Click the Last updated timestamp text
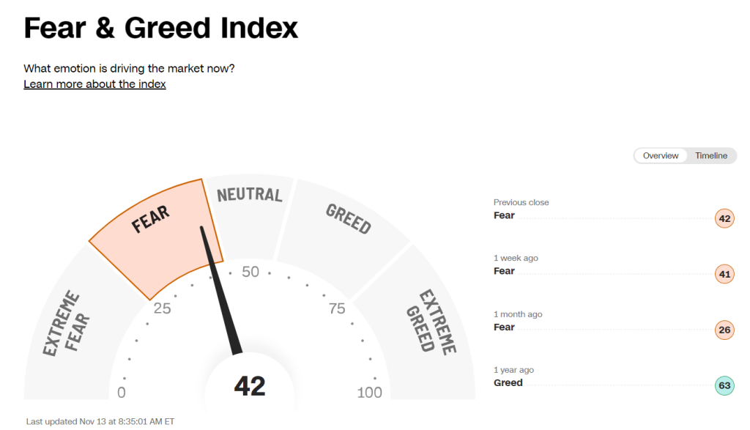Screen dimensions: 750x430 (x=100, y=421)
